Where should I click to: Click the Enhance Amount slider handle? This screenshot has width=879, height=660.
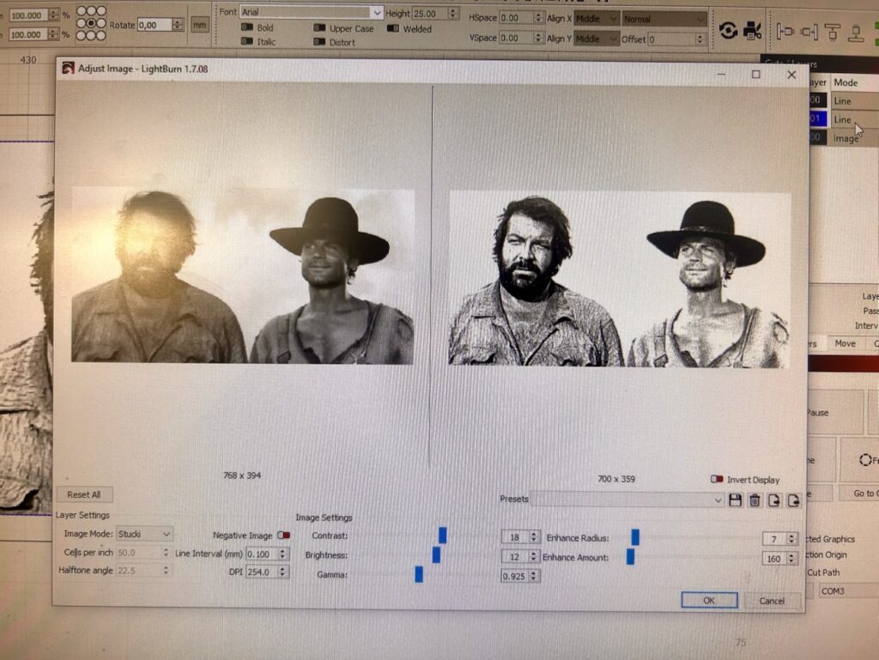(631, 557)
